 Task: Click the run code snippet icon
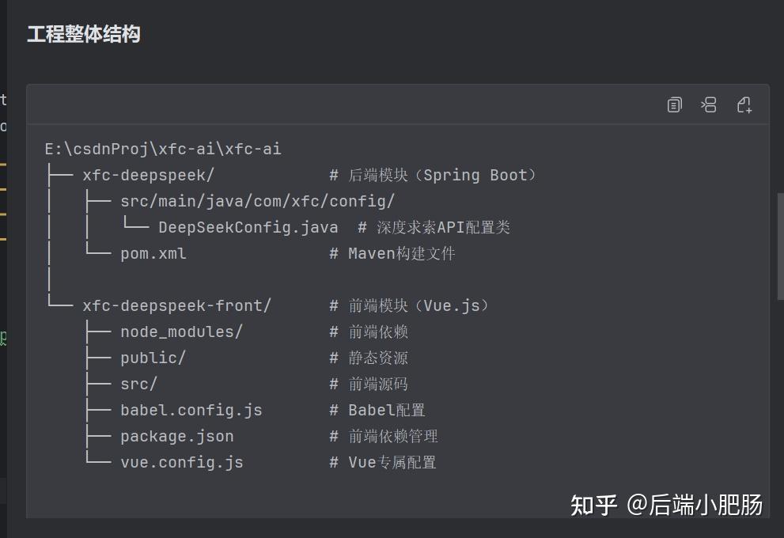708,104
